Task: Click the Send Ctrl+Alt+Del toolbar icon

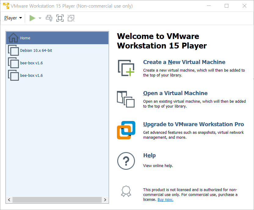Action: coord(49,18)
